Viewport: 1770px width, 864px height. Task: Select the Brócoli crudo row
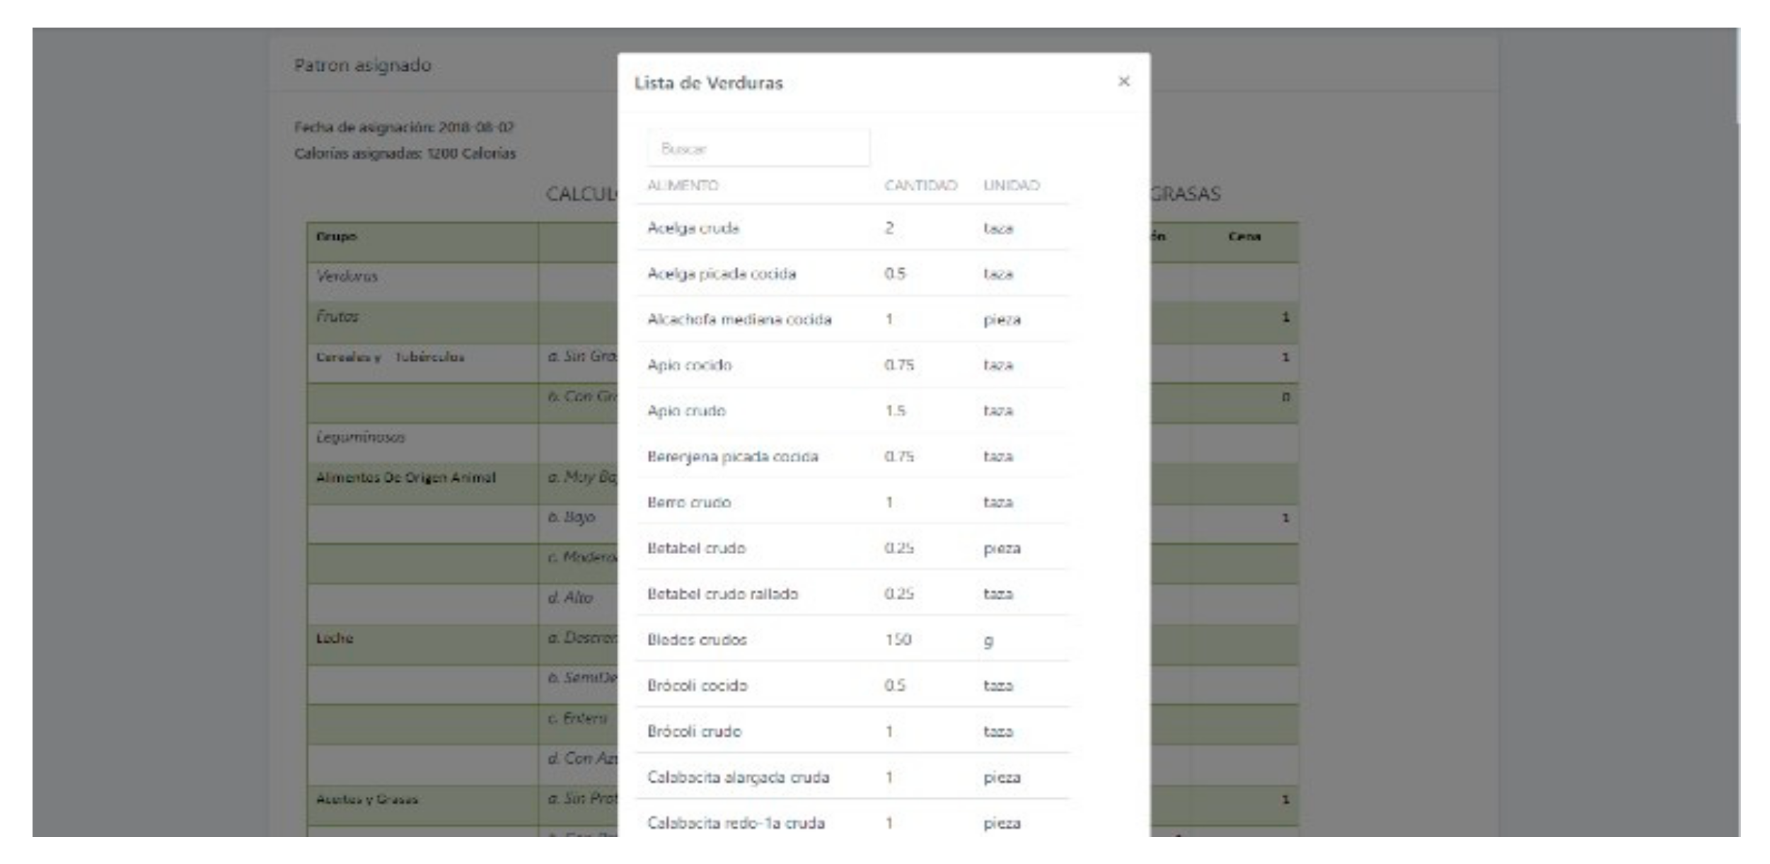tap(694, 731)
